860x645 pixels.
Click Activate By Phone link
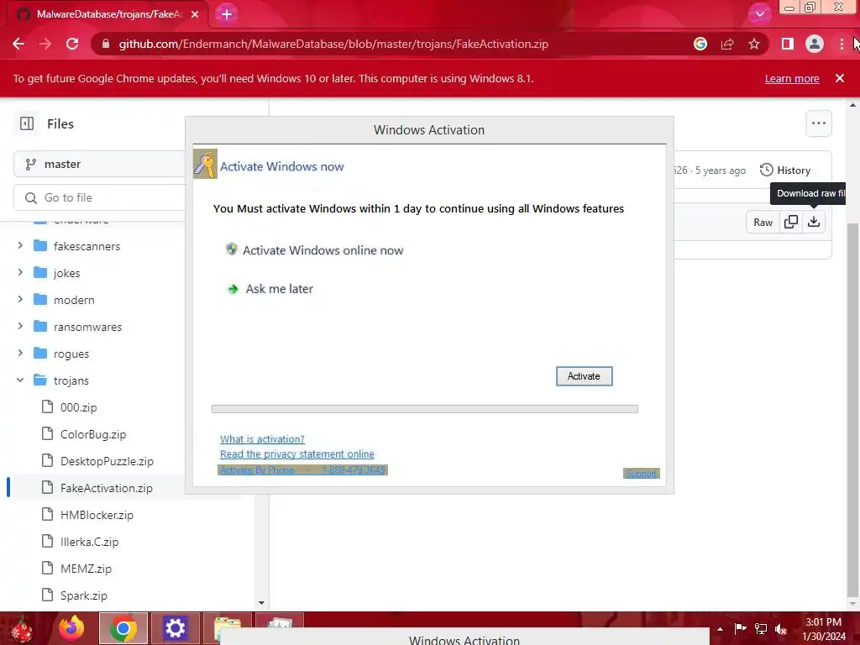click(302, 470)
